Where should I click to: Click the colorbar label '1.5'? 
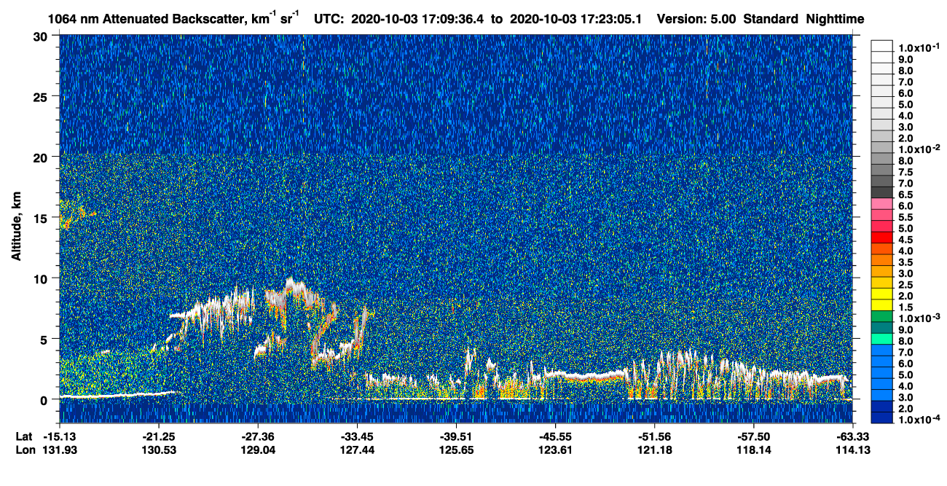(905, 307)
